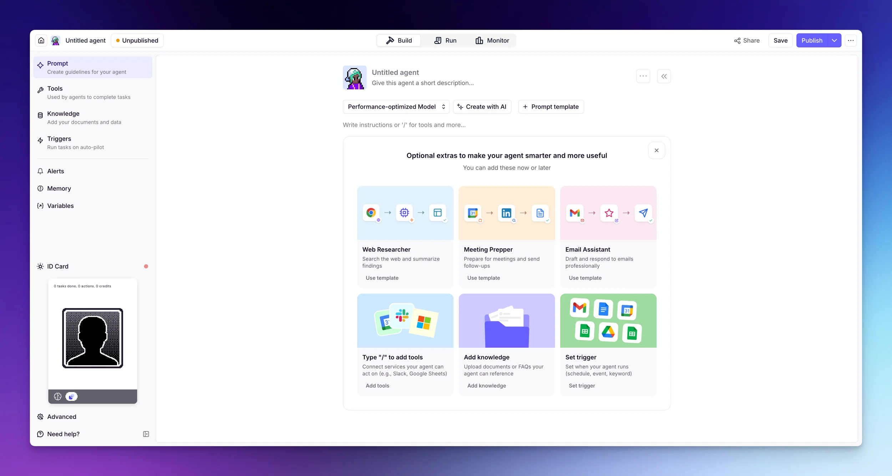Collapse panel with double chevron icon
Screen dimensions: 892x476
click(664, 76)
